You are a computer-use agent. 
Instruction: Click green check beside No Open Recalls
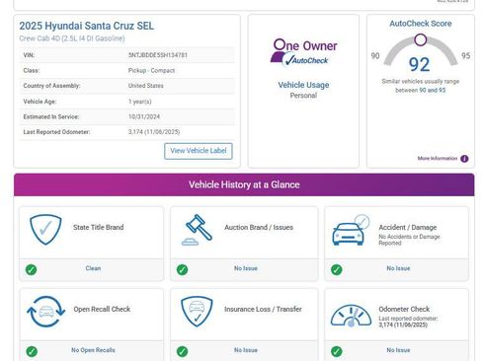pos(32,351)
